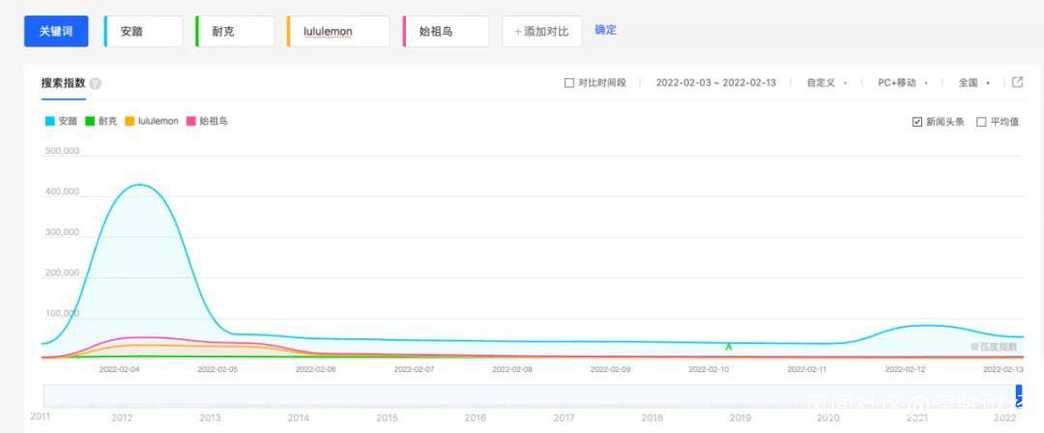Click the 2016 year on the timeline
The height and width of the screenshot is (433, 1044).
point(476,418)
